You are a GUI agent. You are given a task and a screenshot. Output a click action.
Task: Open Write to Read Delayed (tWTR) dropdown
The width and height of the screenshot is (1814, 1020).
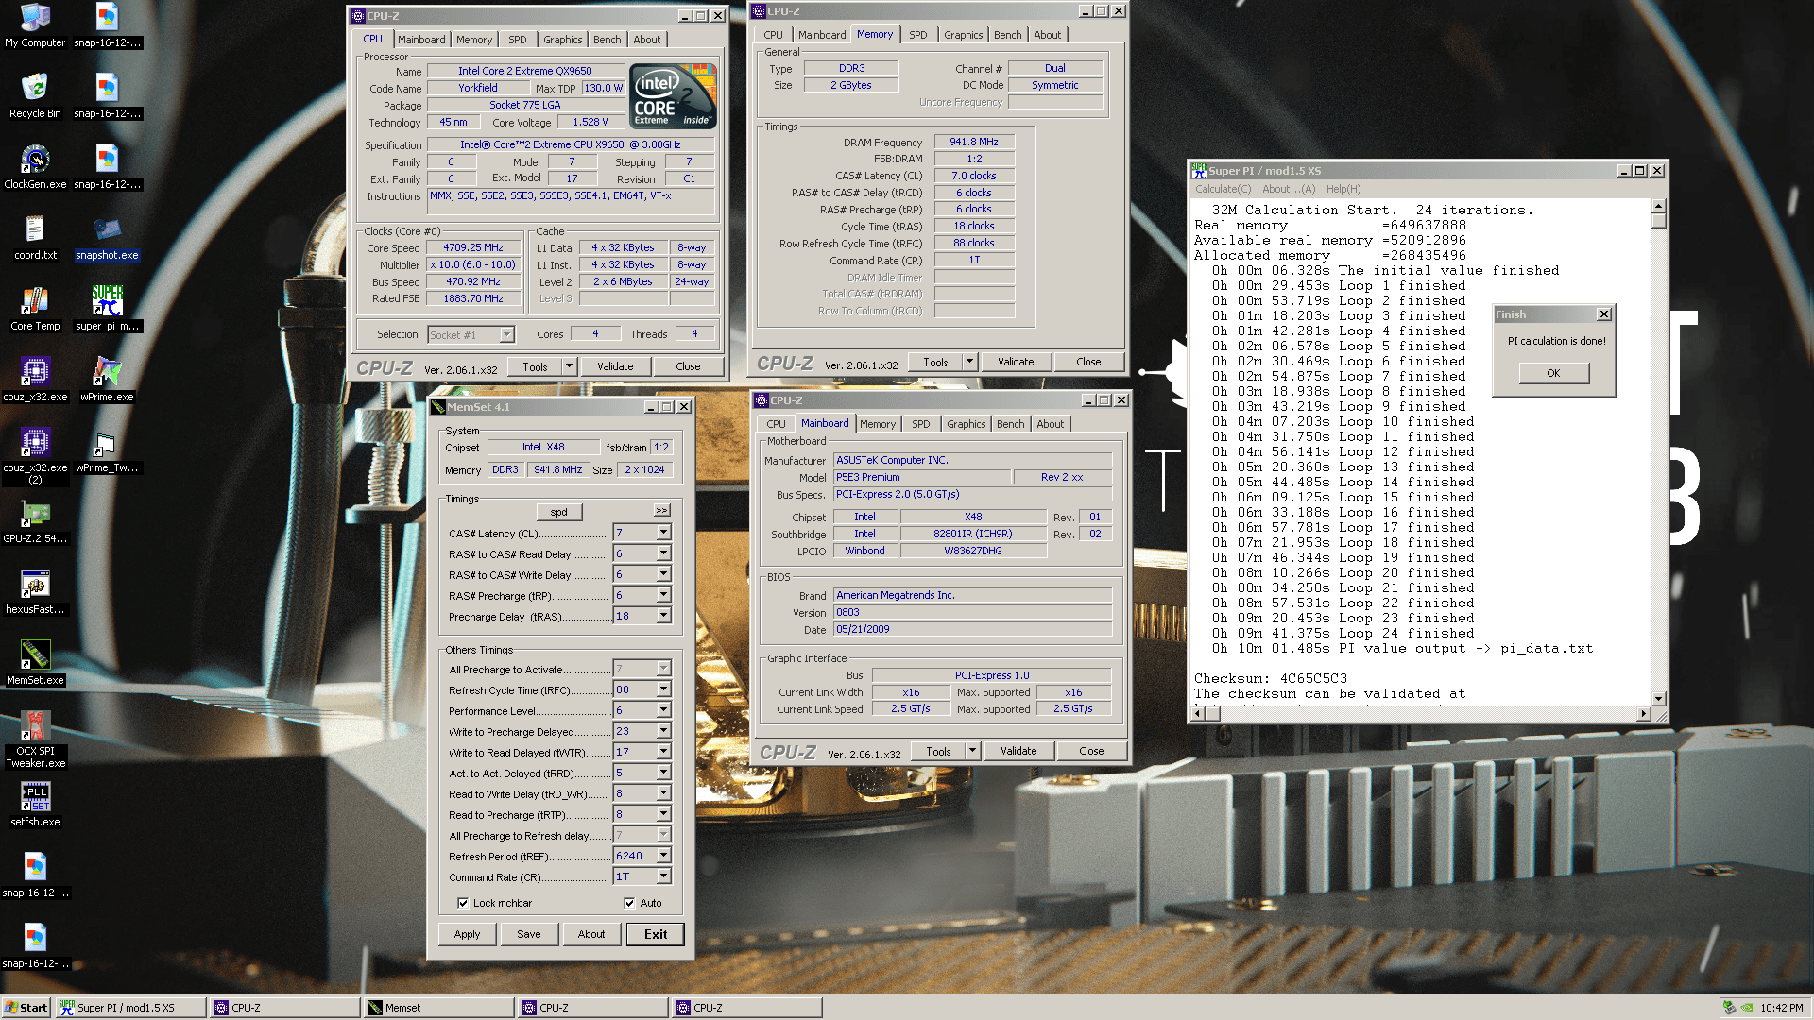[x=663, y=752]
